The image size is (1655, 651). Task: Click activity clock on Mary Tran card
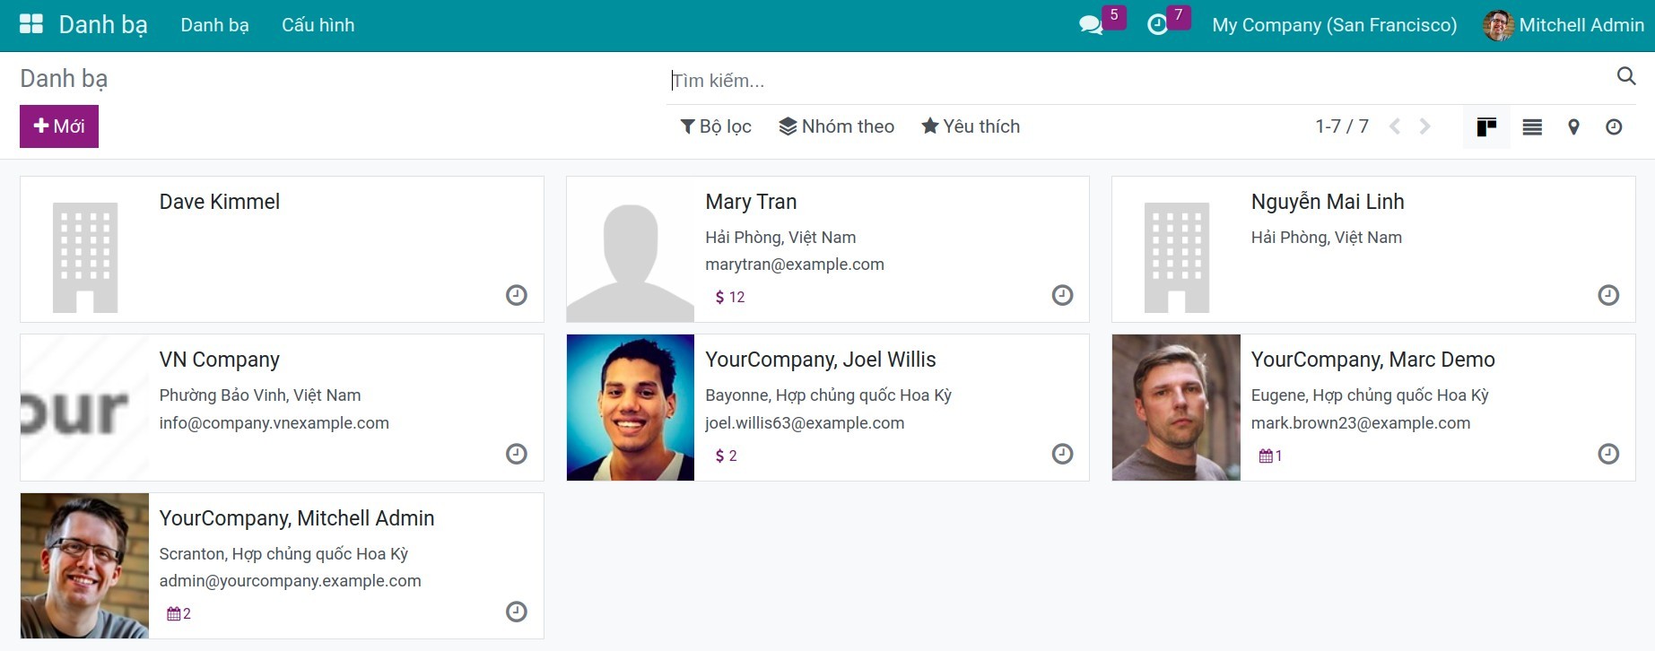(x=1062, y=295)
